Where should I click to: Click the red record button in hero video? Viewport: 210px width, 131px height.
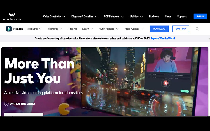tap(166, 83)
